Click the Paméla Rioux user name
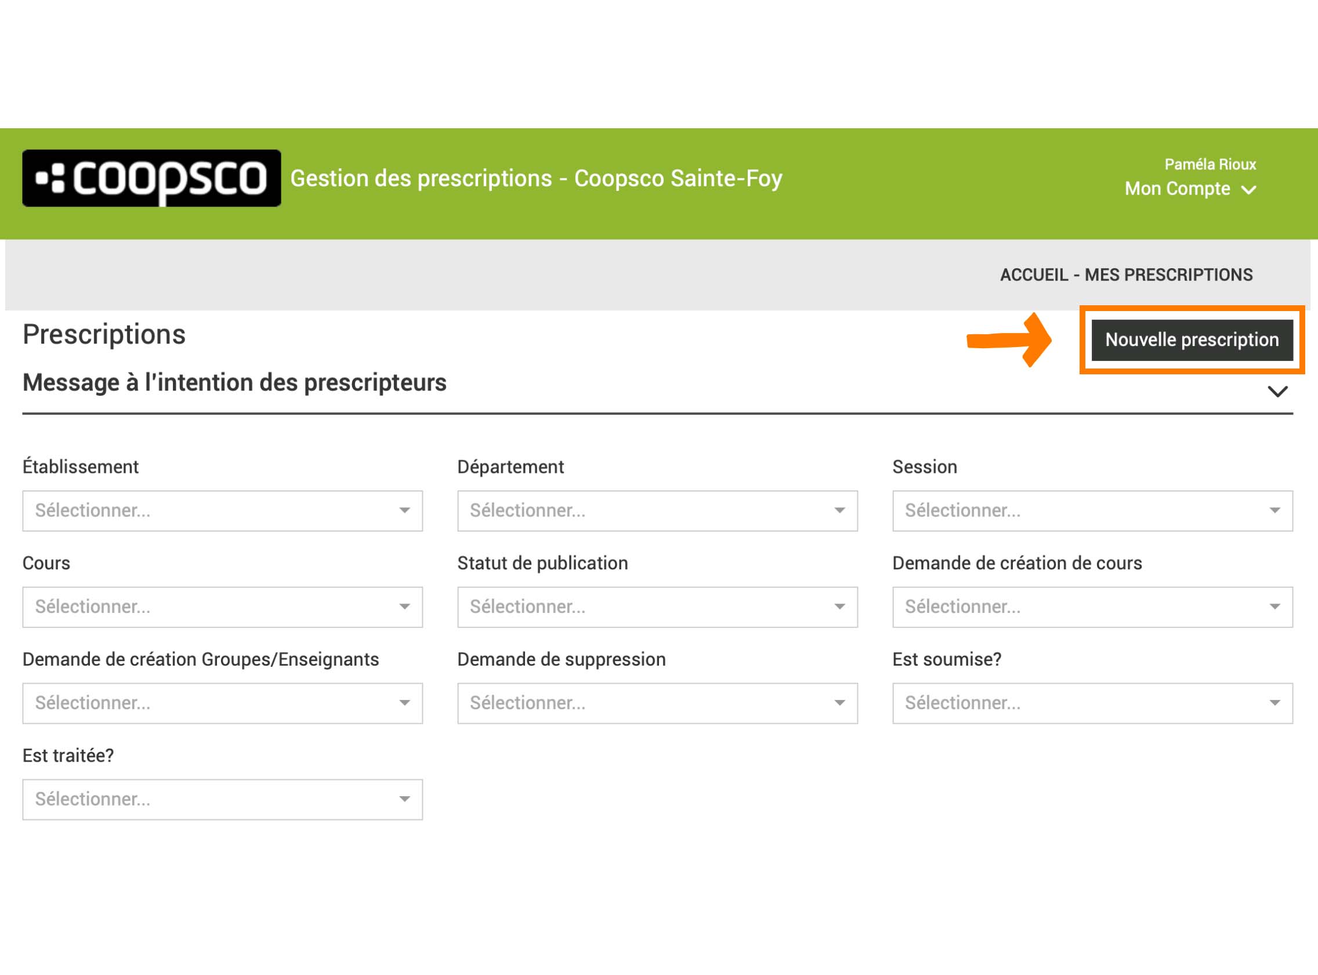1318x975 pixels. pyautogui.click(x=1210, y=165)
